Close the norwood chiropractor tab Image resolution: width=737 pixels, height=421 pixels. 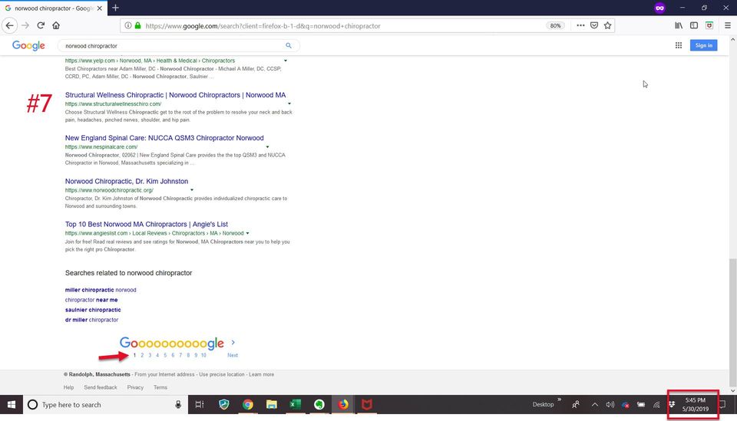click(100, 8)
